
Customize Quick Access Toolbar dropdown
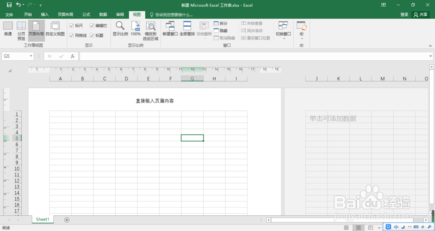coord(40,5)
